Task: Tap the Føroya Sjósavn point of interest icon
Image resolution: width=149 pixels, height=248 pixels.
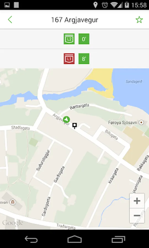Action: (x=141, y=122)
